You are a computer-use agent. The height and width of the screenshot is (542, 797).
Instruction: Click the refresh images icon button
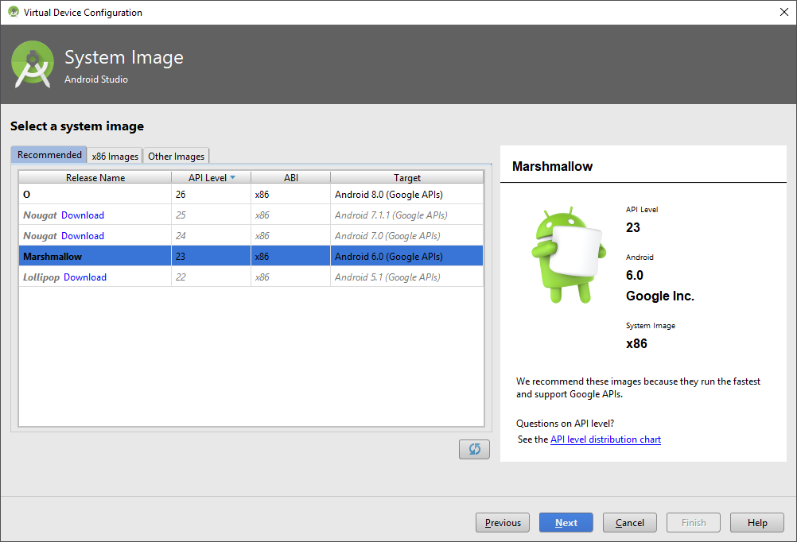(x=474, y=449)
